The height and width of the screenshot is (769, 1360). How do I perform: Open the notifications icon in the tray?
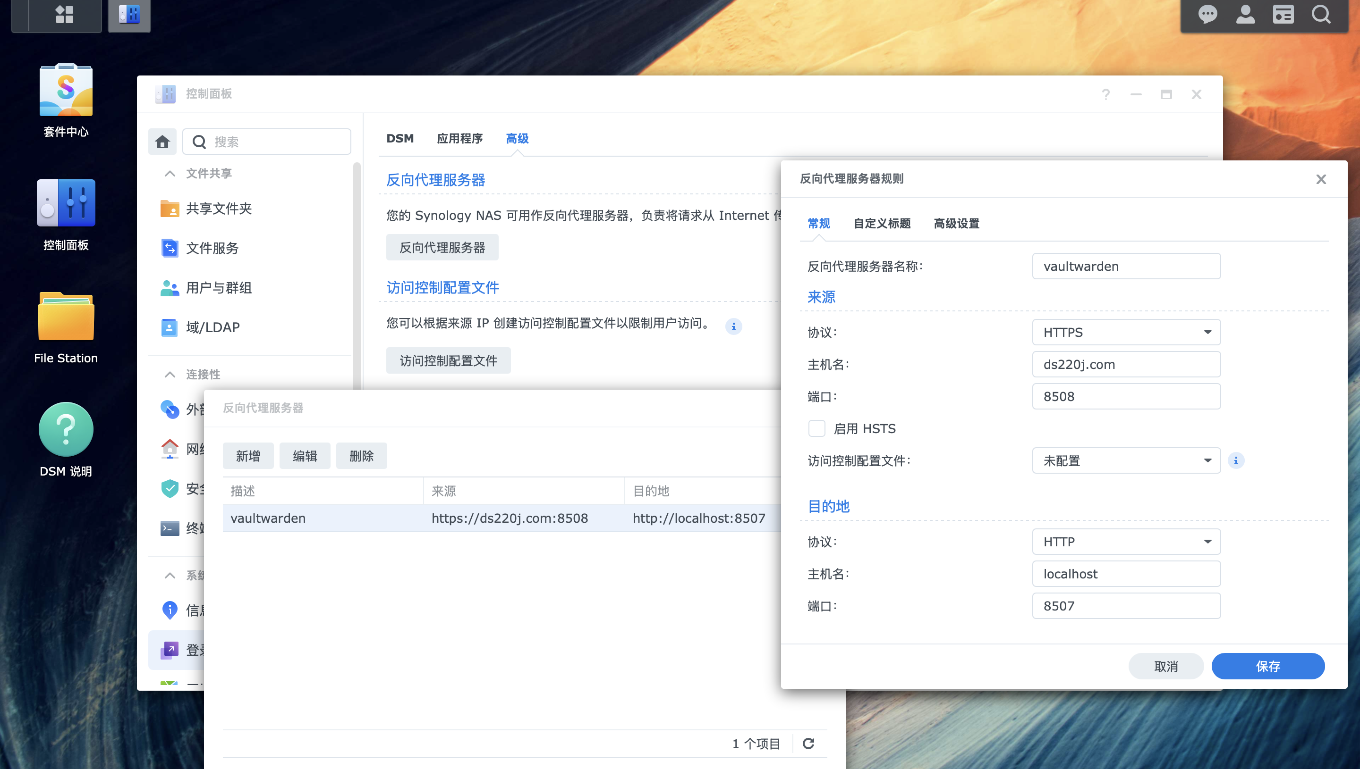1208,15
